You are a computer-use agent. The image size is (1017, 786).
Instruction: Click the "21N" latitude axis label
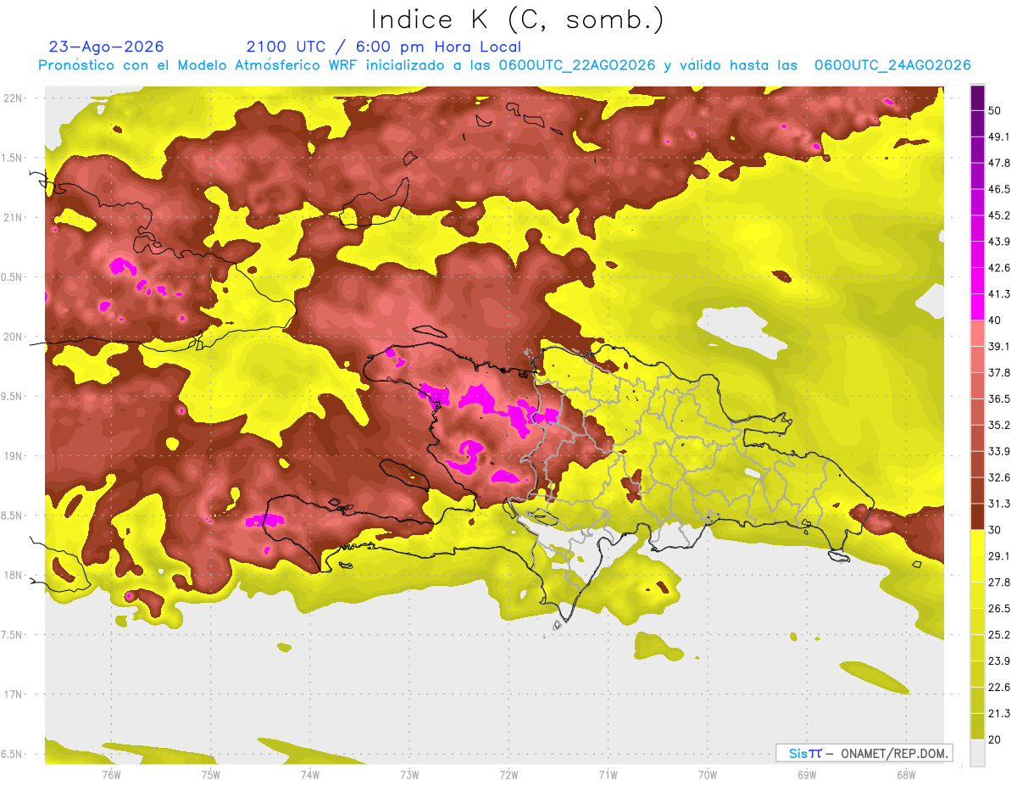coord(14,217)
